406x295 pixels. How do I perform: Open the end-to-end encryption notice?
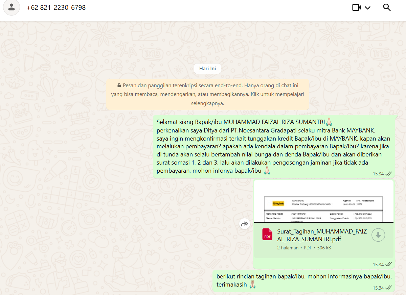(207, 95)
